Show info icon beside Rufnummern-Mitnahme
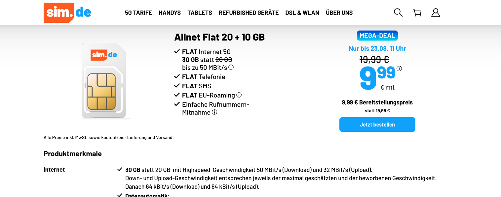501x197 pixels. (214, 112)
